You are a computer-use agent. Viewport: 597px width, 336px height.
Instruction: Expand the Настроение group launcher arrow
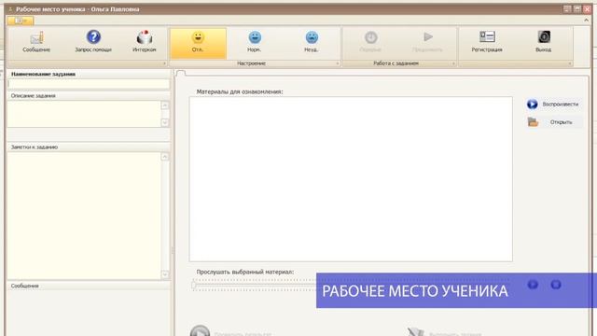(338, 63)
